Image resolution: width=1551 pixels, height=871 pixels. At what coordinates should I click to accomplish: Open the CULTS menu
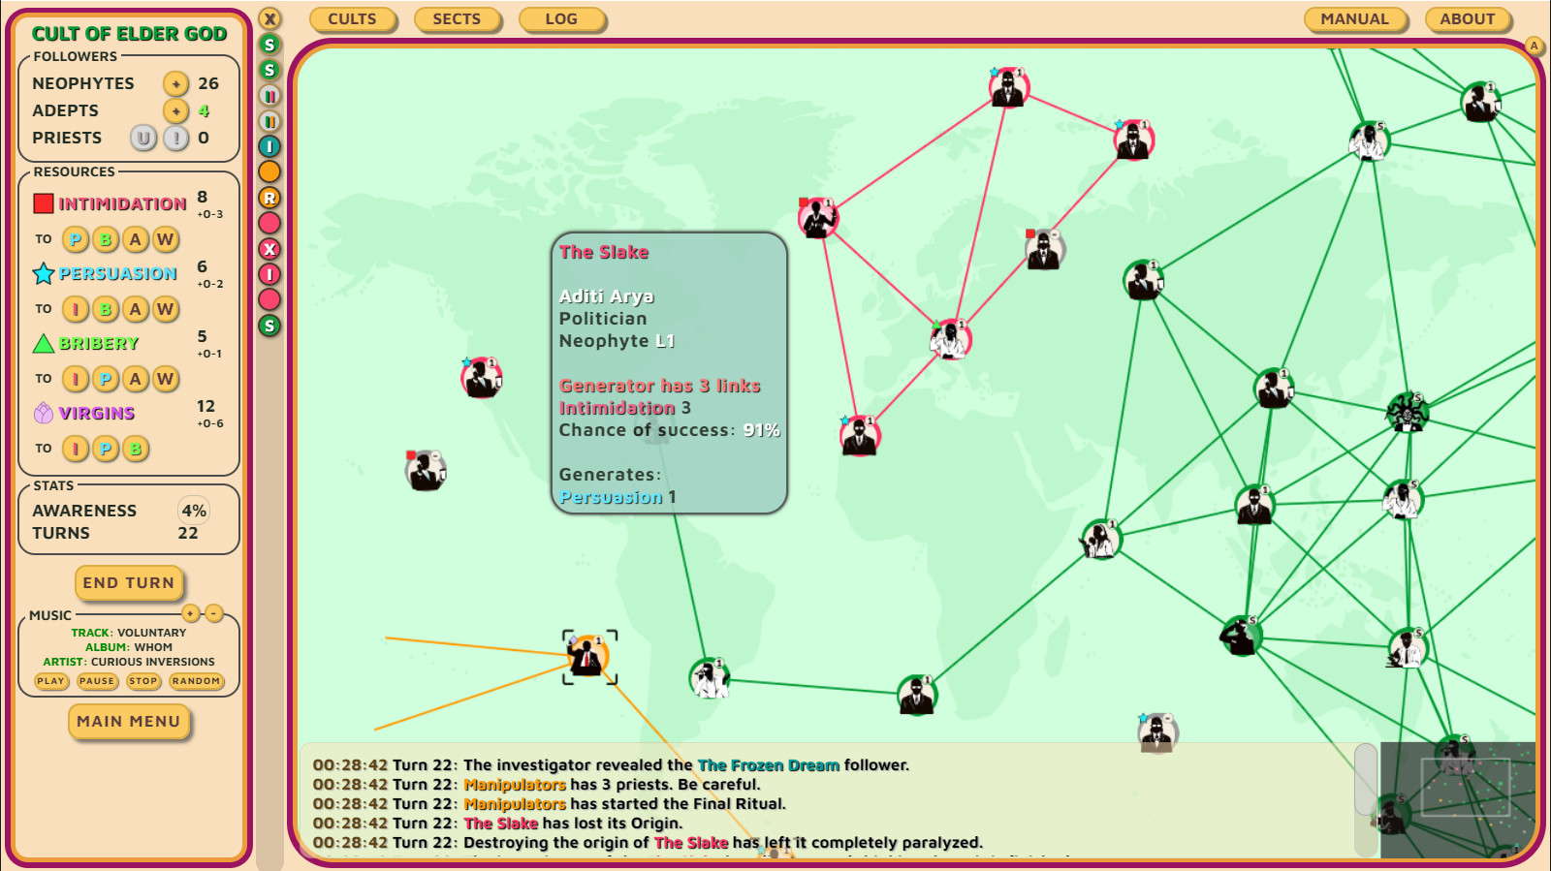(352, 19)
